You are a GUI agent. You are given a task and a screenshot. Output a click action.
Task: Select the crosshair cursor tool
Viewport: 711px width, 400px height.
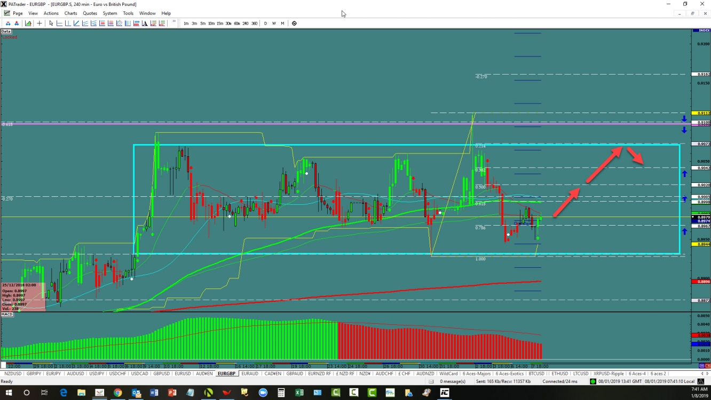pos(39,23)
